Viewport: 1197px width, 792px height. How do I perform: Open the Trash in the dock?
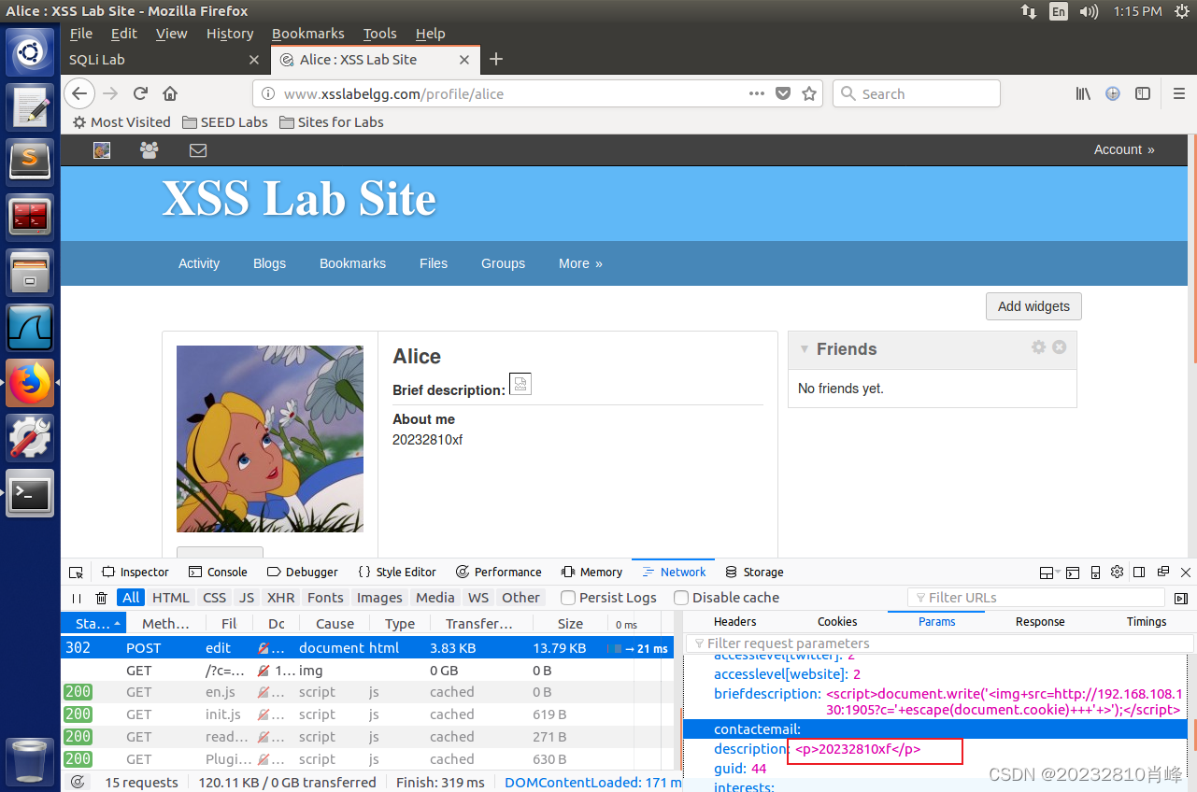(30, 763)
